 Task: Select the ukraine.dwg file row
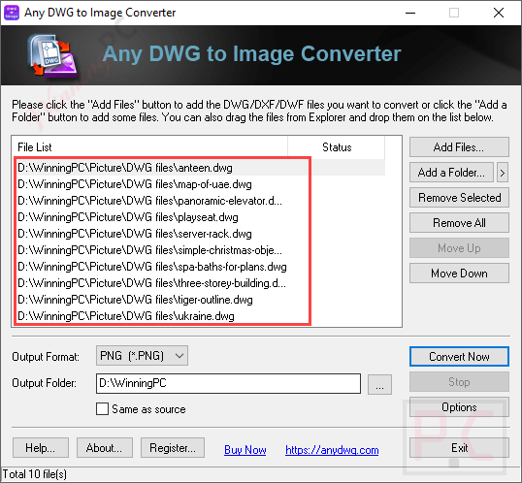tap(199, 316)
